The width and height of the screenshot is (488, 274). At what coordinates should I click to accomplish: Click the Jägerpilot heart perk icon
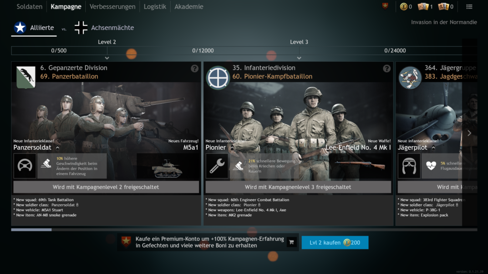[431, 166]
